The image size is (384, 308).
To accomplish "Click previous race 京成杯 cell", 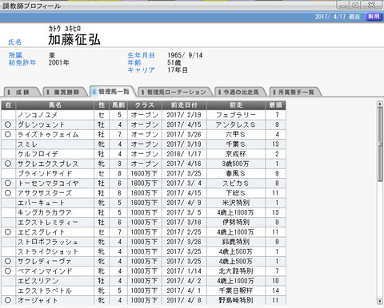I will (x=236, y=154).
